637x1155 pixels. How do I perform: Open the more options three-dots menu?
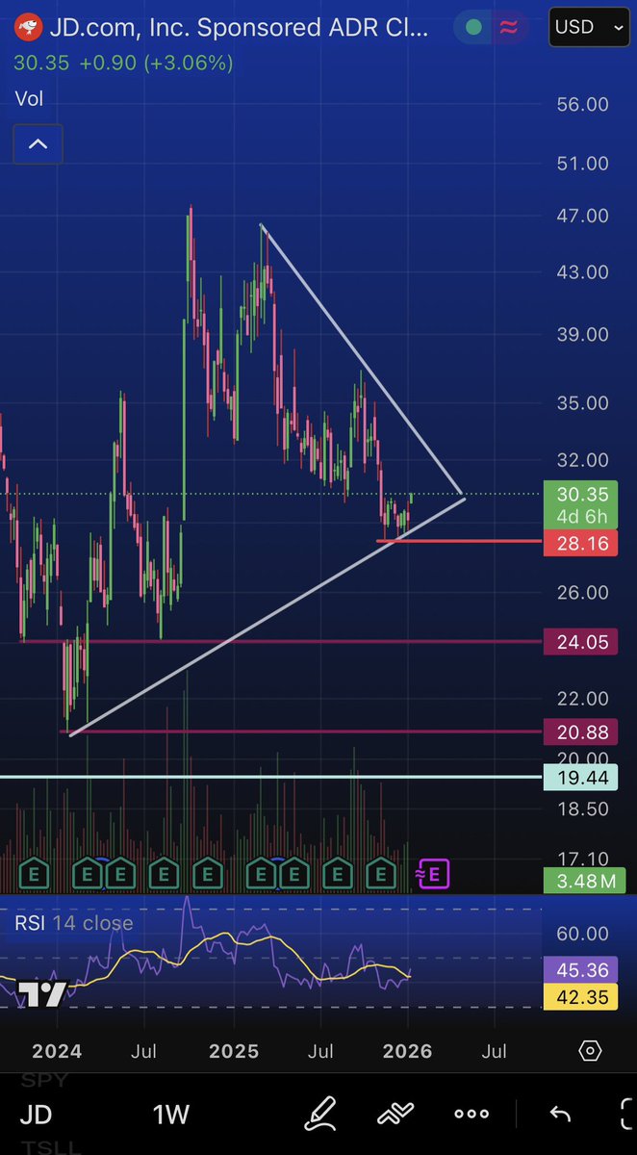coord(471,1115)
